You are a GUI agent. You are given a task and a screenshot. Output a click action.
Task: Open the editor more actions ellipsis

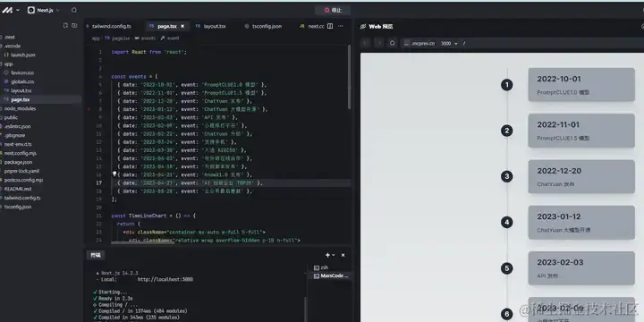pos(341,26)
